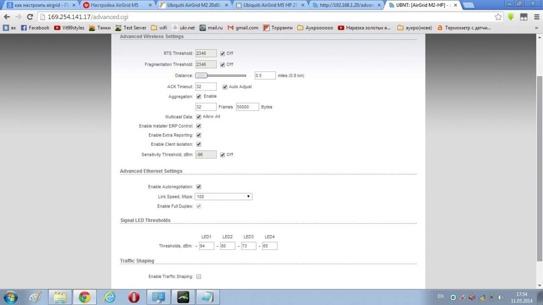The width and height of the screenshot is (543, 305).
Task: Open the EN language indicator
Action: [x=441, y=297]
